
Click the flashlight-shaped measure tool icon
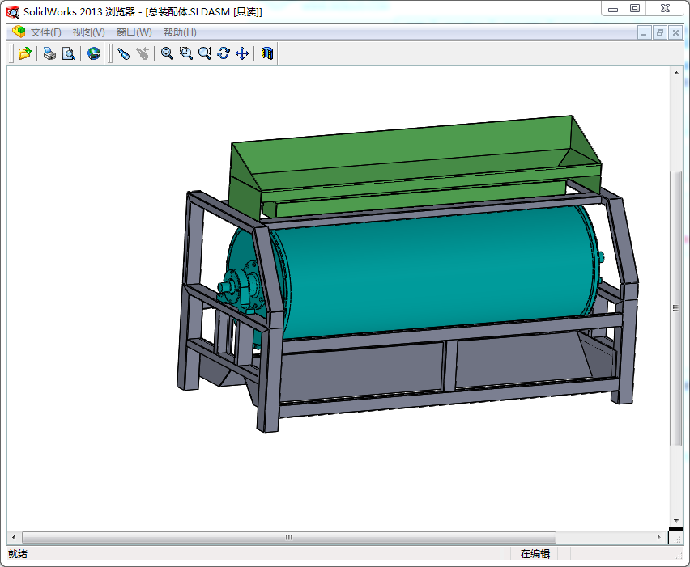pyautogui.click(x=123, y=53)
